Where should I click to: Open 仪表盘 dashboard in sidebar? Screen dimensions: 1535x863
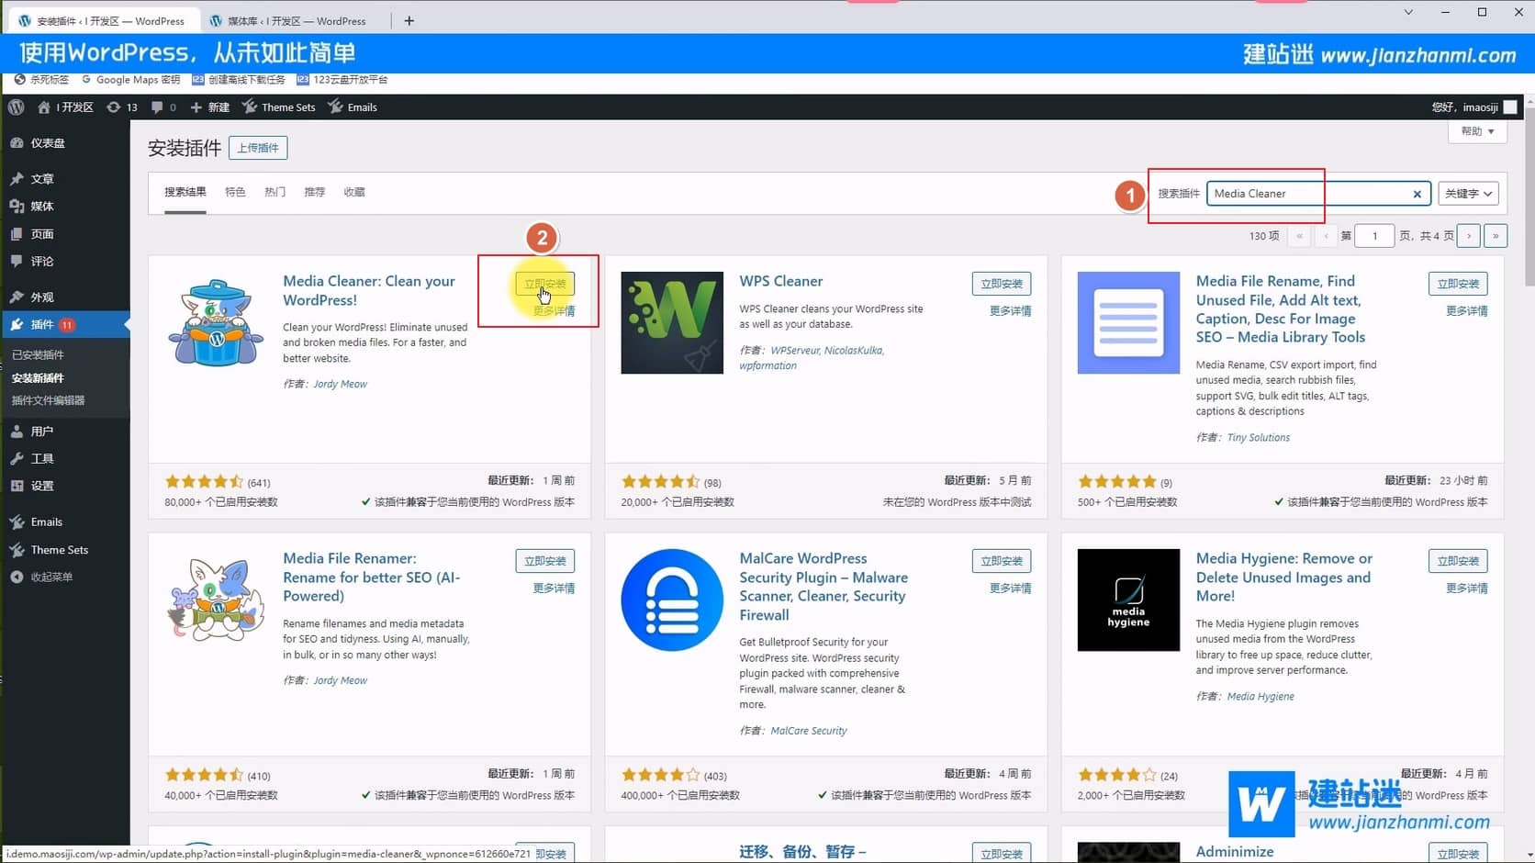pos(47,143)
